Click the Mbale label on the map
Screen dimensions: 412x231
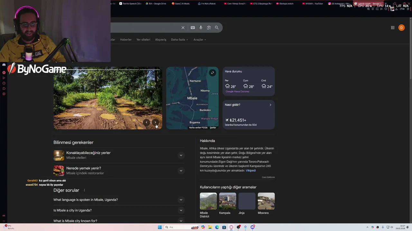point(192,98)
